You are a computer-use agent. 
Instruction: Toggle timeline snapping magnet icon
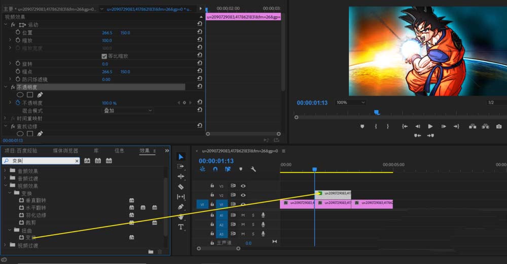(215, 169)
